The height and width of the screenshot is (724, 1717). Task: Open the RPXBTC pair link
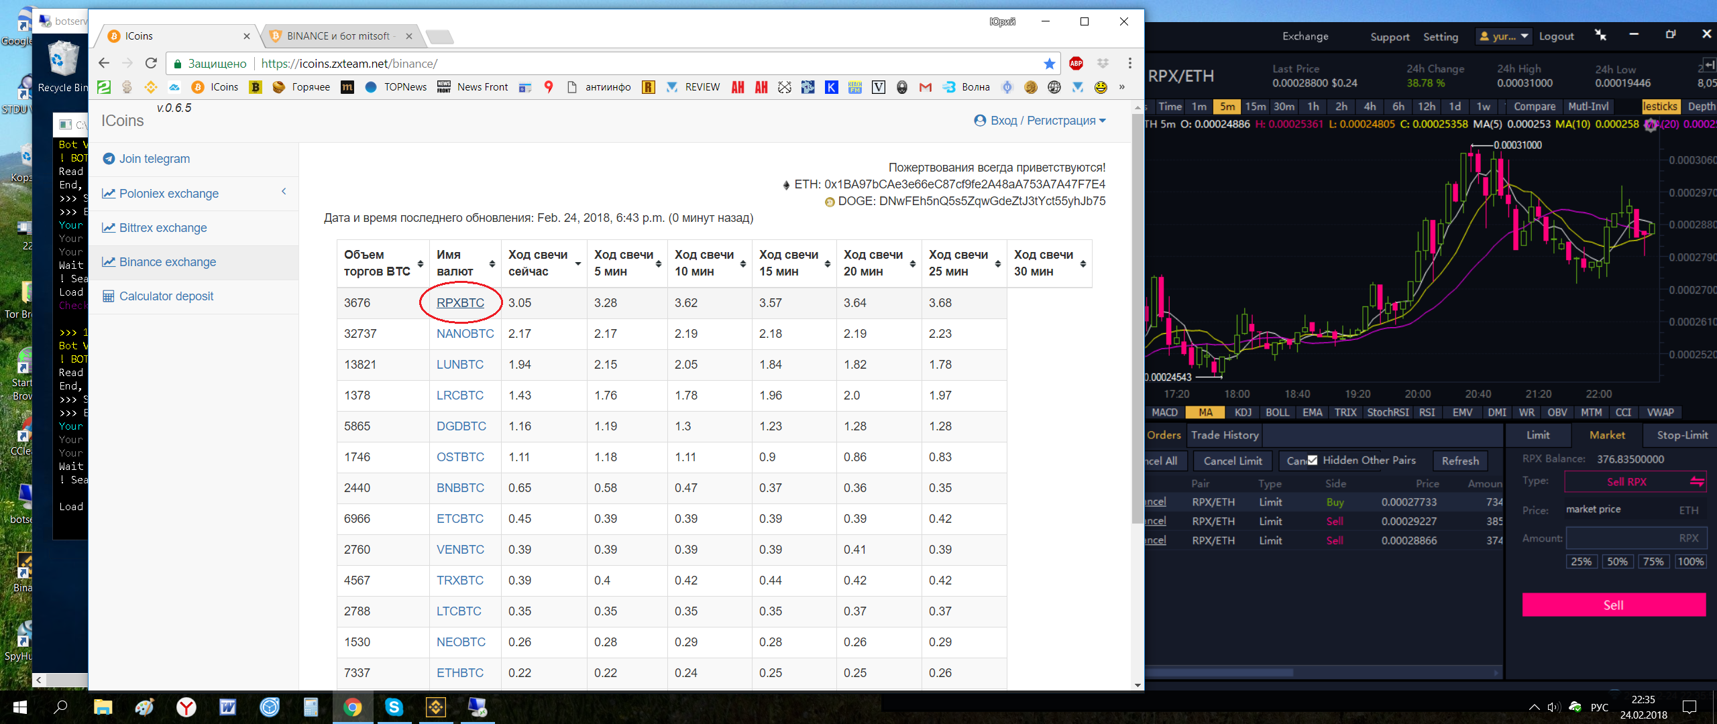[x=460, y=303]
